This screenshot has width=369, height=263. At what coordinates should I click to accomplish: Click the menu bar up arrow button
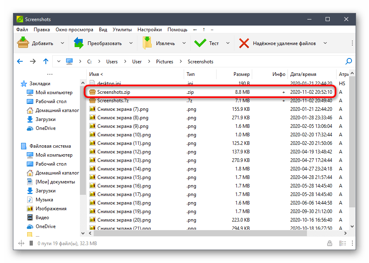click(x=204, y=30)
